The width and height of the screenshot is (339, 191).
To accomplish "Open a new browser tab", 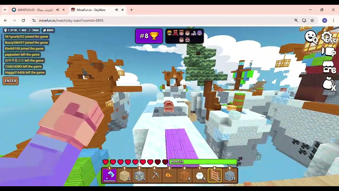I will point(131,10).
